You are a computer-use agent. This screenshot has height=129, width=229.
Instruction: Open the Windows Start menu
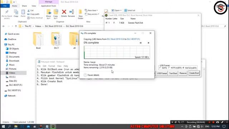point(3,126)
